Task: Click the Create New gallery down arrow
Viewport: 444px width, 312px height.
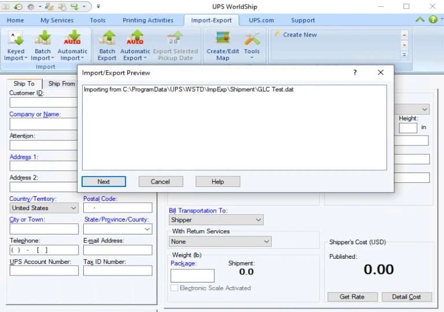Action: tap(404, 45)
